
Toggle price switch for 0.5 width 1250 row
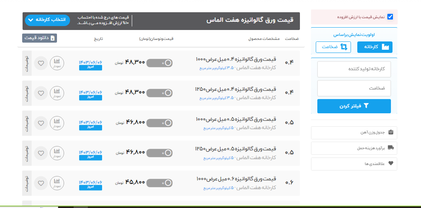(x=159, y=153)
